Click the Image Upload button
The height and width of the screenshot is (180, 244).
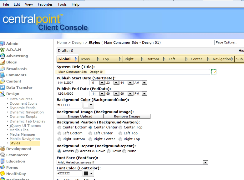(x=80, y=116)
